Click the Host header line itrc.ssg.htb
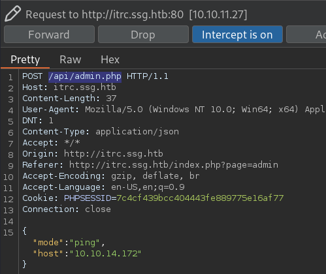This screenshot has width=326, height=274. pyautogui.click(x=69, y=87)
